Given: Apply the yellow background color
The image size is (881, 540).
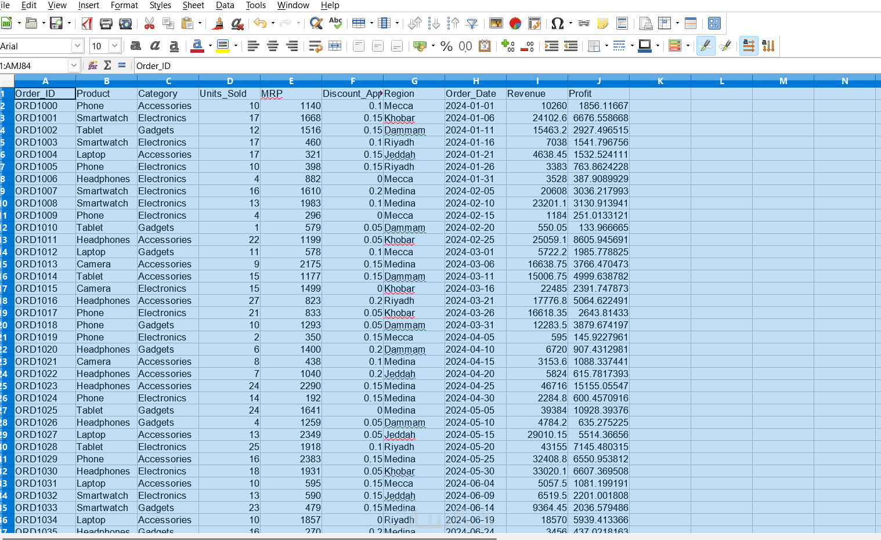Looking at the screenshot, I should (223, 46).
